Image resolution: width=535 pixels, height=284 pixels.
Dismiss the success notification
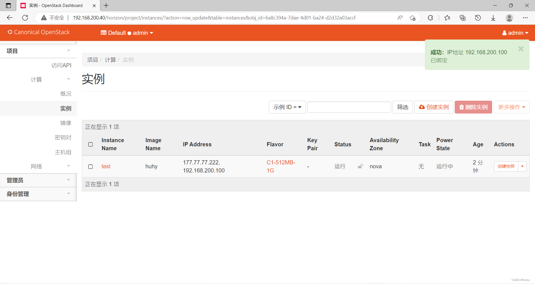(x=521, y=49)
